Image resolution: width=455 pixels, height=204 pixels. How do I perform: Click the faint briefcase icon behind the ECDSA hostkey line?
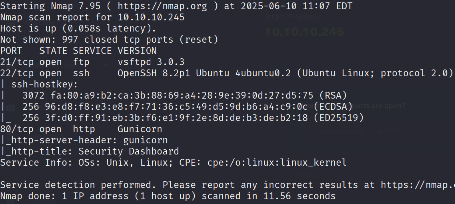(x=11, y=107)
